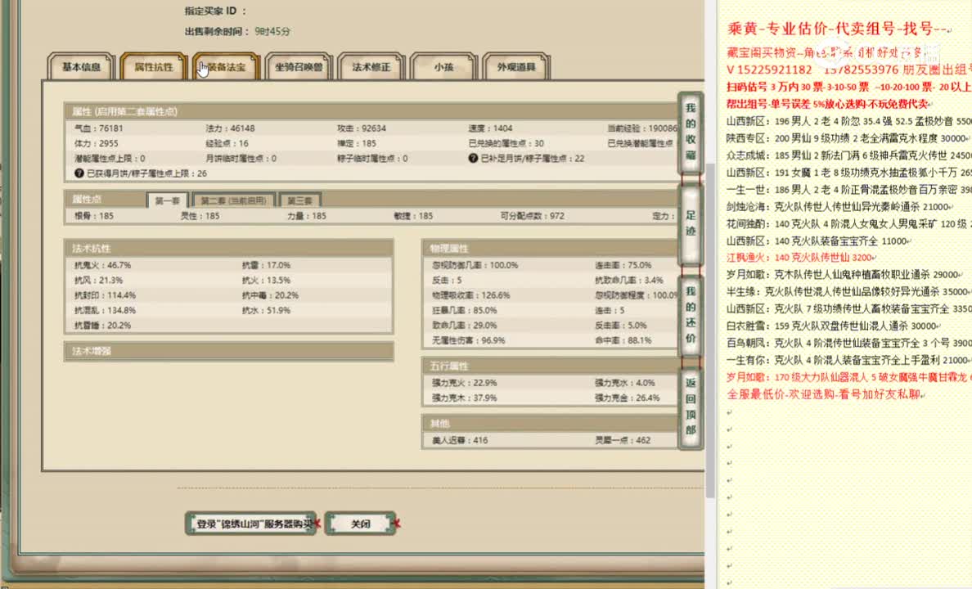Screen dimensions: 972x589
Task: Click the 抗中毒：20.2% entry
Action: click(x=270, y=295)
